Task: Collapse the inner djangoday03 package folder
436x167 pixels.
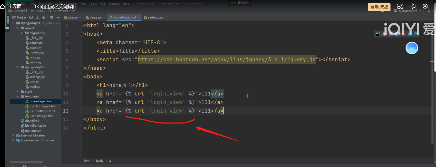Action: click(17, 67)
